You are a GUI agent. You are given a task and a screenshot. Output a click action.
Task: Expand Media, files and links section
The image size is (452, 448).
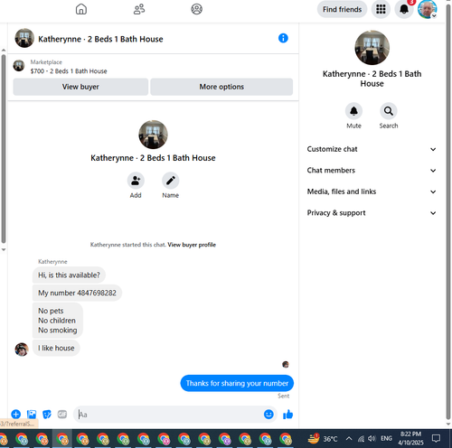(372, 191)
